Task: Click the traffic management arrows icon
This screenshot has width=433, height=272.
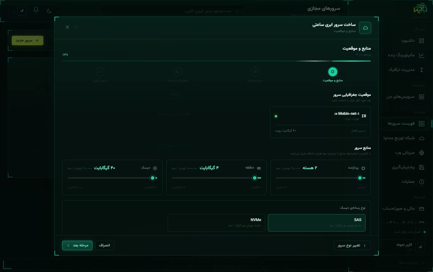Action: [x=421, y=70]
